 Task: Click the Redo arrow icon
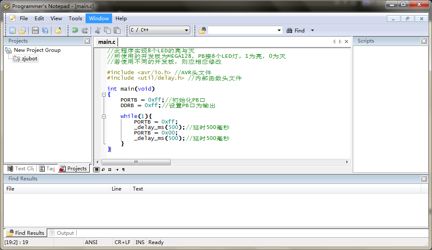coord(85,30)
